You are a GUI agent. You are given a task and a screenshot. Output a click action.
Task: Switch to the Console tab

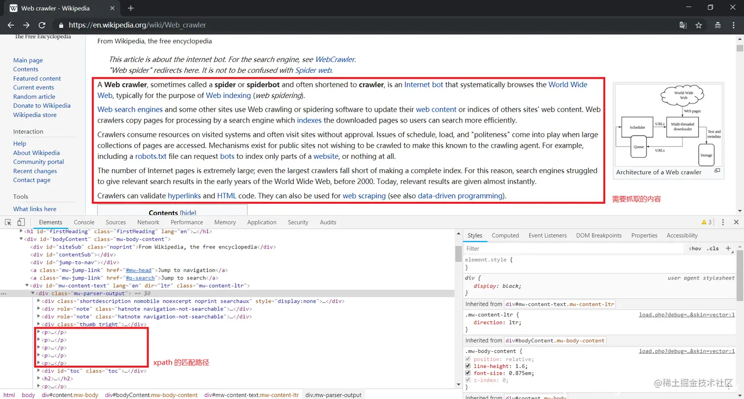pyautogui.click(x=84, y=222)
